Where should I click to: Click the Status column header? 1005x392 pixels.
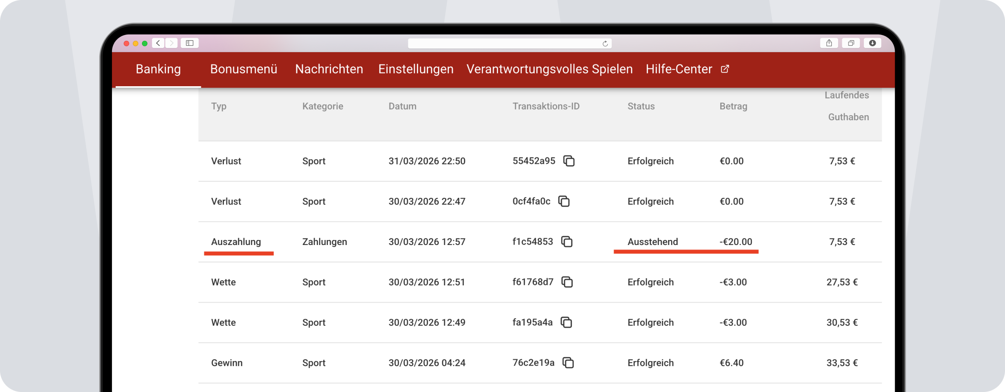coord(641,106)
